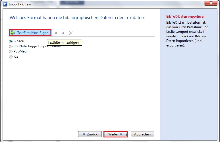Go back with the Zurück button
220x142 pixels.
pos(90,134)
